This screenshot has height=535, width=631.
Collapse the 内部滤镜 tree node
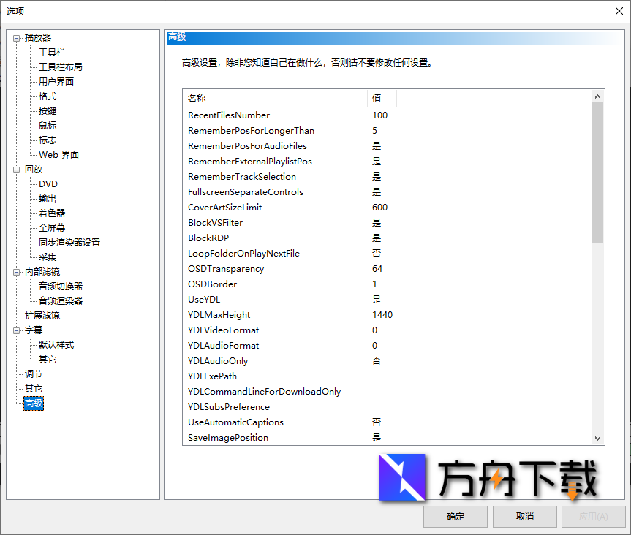tap(17, 272)
